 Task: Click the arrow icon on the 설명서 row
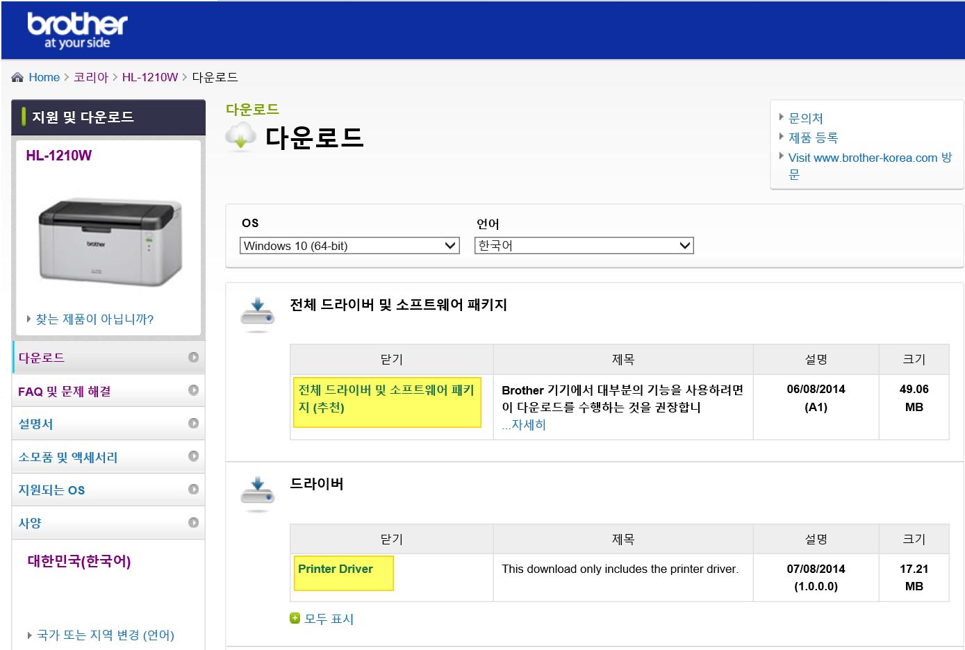[193, 423]
